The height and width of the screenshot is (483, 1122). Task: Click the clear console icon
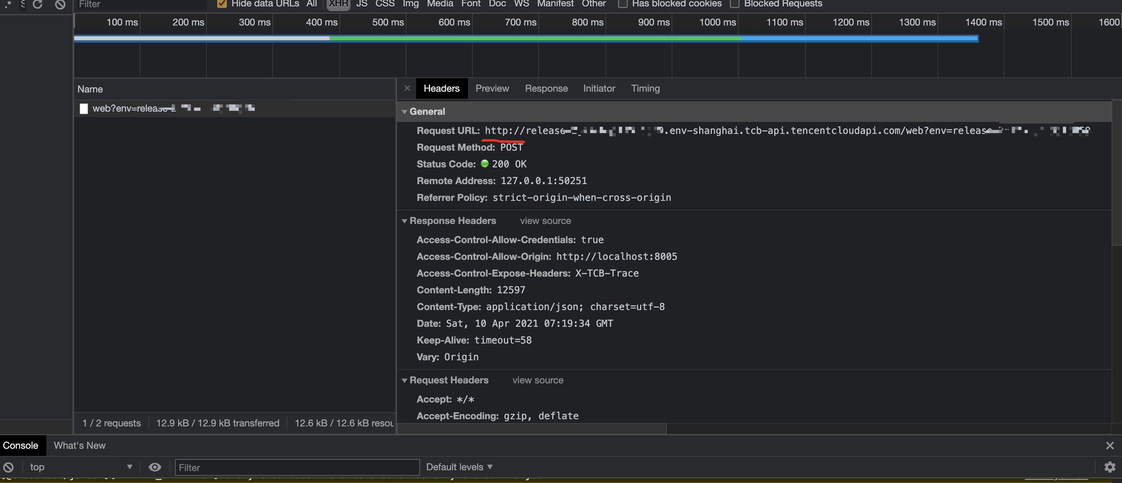pos(8,467)
